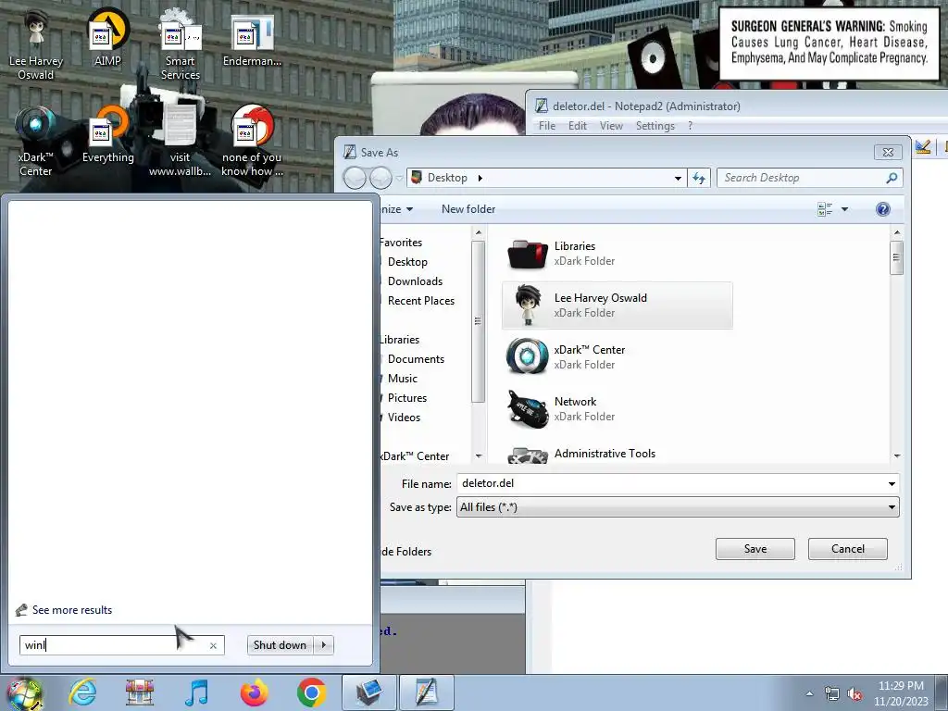Select Lee Harvey Oswald folder in file list

tap(617, 306)
